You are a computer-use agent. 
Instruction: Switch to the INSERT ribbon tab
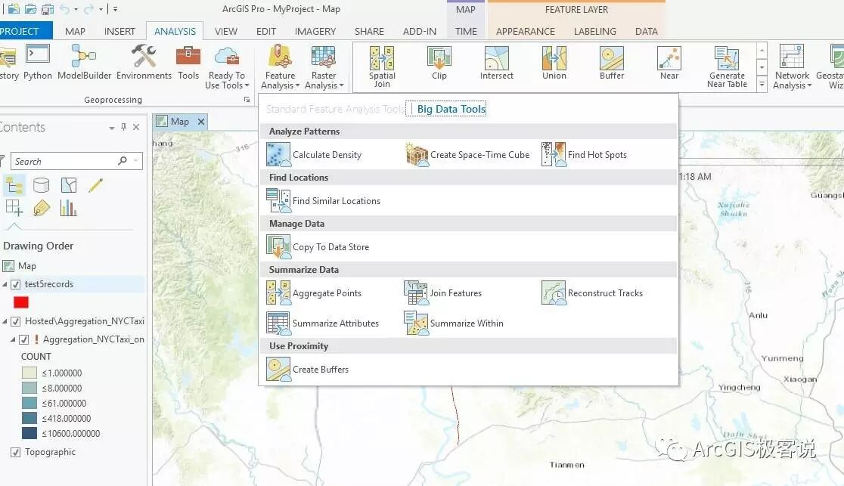[x=119, y=31]
